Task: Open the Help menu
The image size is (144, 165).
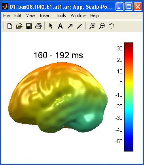Action: point(95,15)
